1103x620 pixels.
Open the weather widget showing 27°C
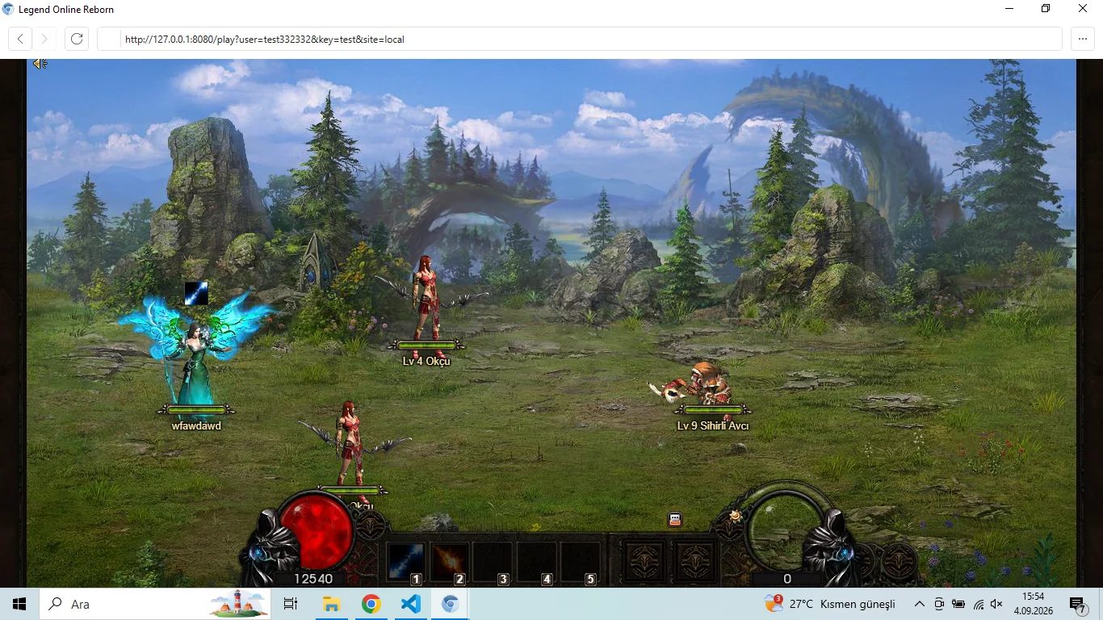[831, 604]
